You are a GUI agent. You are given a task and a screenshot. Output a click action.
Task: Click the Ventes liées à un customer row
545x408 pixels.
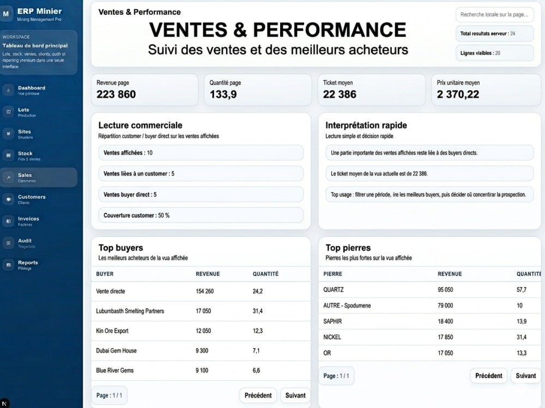tap(201, 174)
